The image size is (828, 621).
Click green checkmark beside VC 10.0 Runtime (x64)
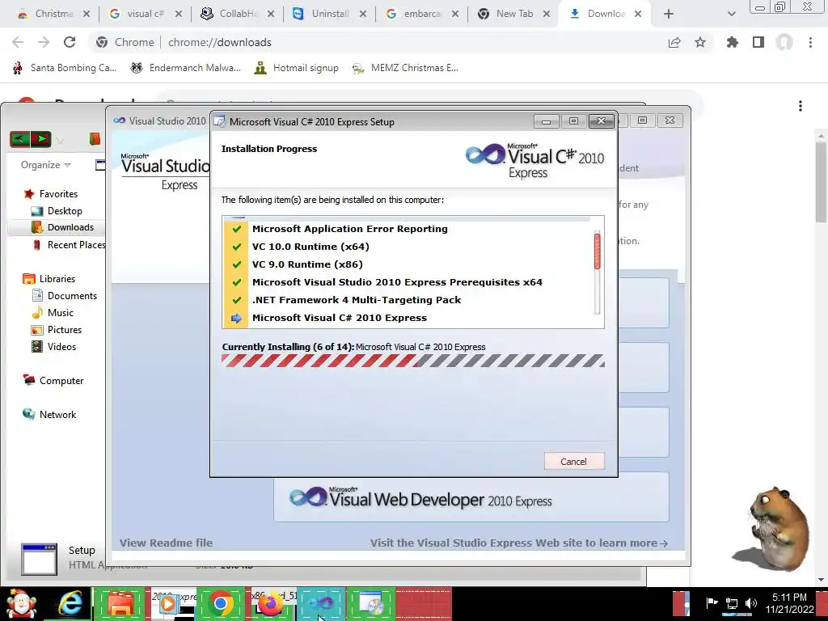[237, 247]
